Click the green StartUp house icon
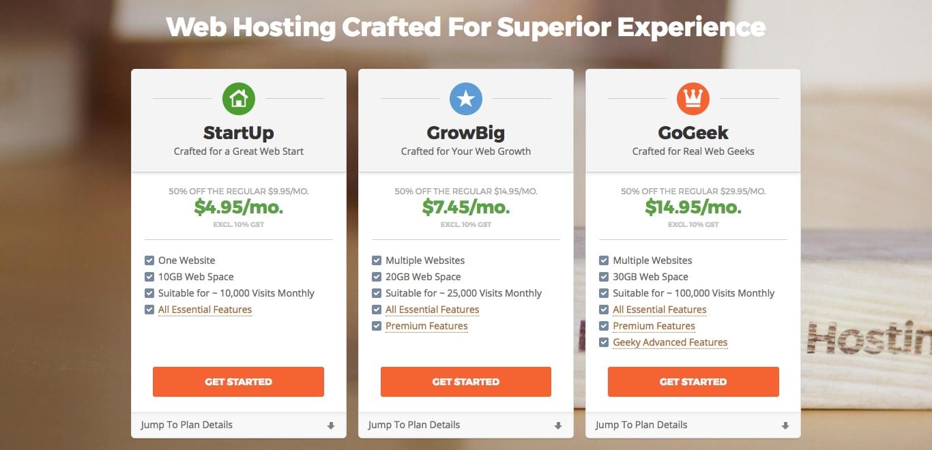 [238, 99]
